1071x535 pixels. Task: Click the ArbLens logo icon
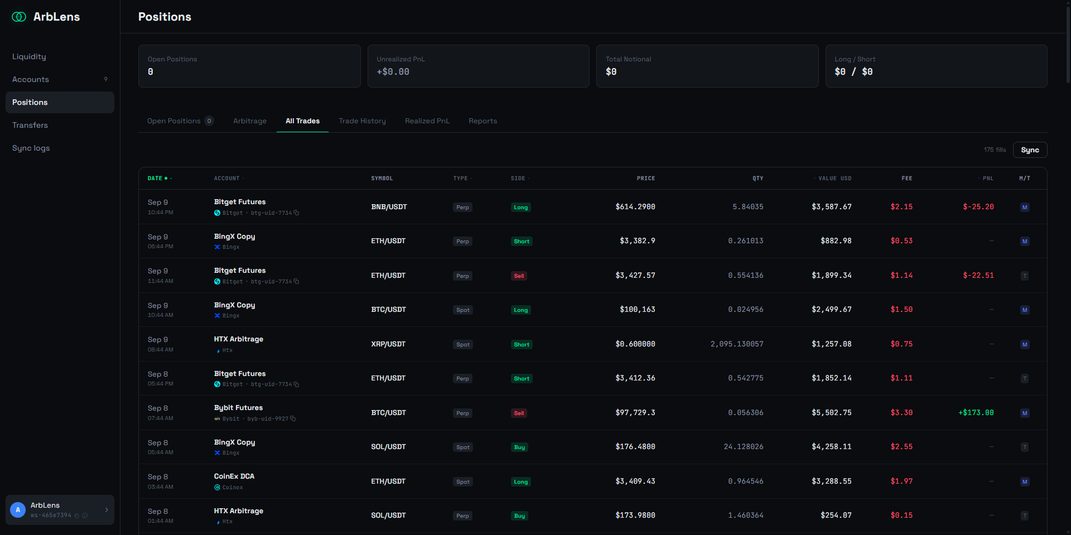click(x=19, y=17)
